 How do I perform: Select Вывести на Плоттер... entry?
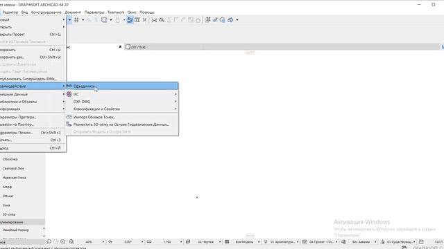[33, 124]
